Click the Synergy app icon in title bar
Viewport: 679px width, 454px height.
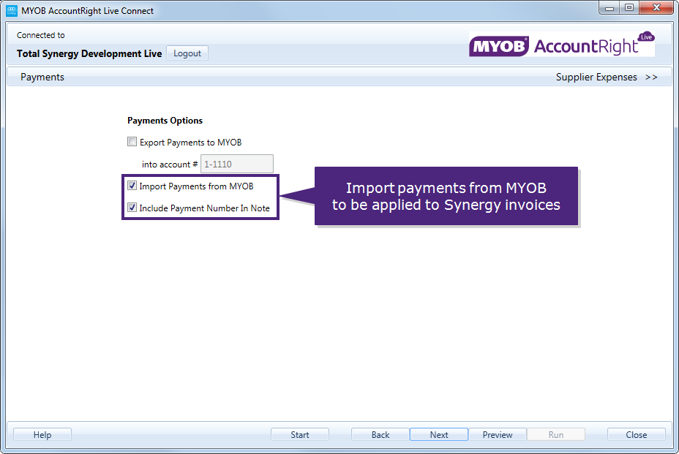pos(12,10)
